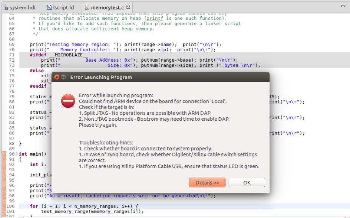Click the memorytest.c file icon

coord(87,7)
